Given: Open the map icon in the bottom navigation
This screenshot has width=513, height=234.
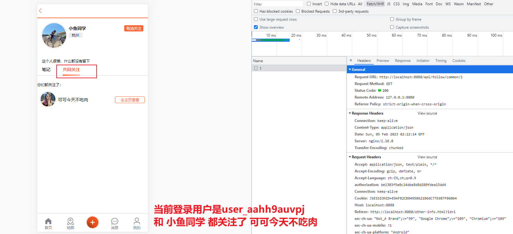Looking at the screenshot, I should (70, 222).
